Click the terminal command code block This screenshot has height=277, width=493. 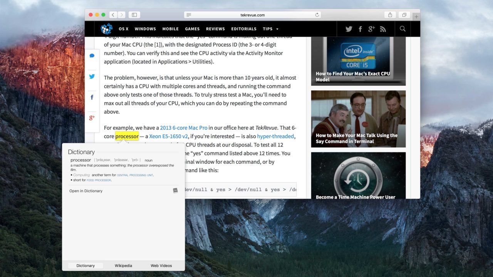240,190
